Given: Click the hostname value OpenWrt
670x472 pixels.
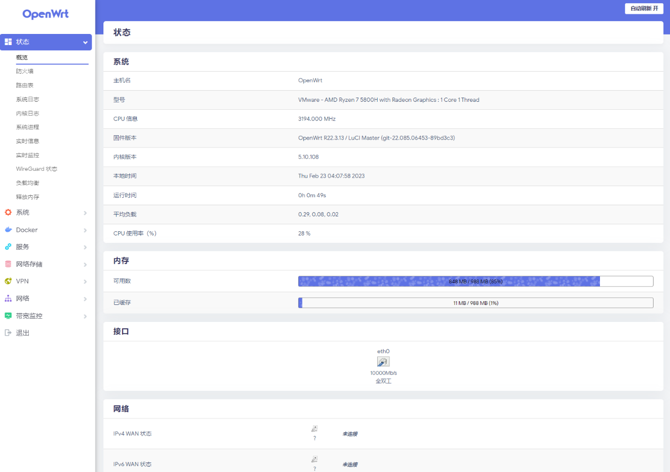Looking at the screenshot, I should pos(310,81).
